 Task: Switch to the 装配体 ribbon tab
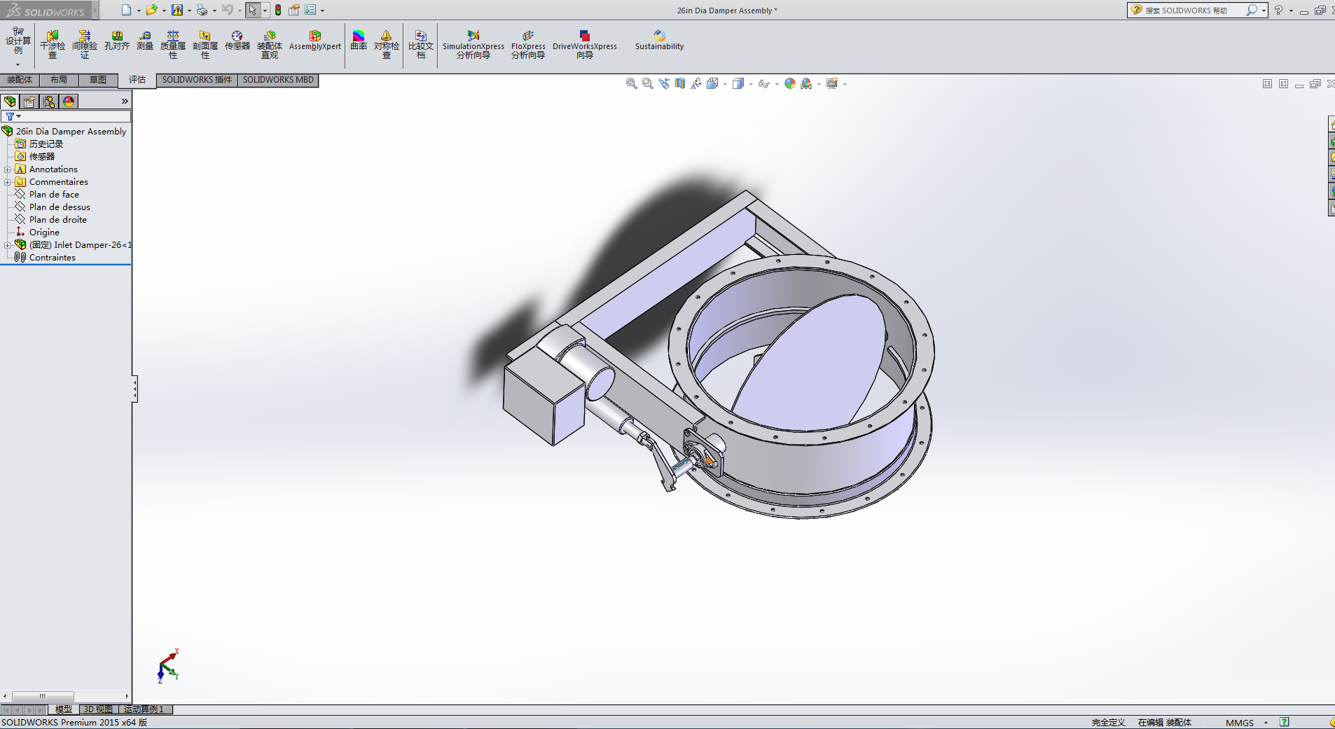click(20, 80)
